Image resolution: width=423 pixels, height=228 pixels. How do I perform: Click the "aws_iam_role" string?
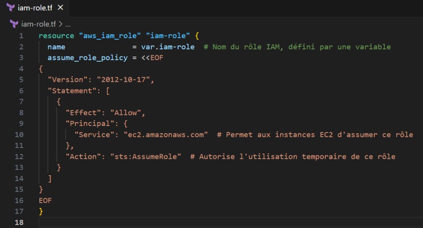pos(110,36)
